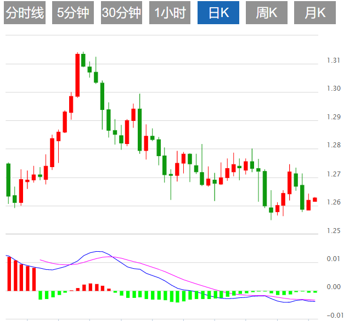349x321 pixels.
Task: Click the 1.28 price axis label
Action: coord(334,145)
